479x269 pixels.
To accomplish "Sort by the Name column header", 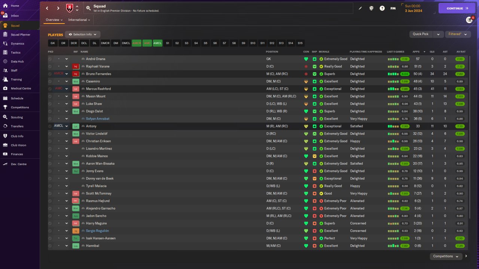I will tap(84, 52).
